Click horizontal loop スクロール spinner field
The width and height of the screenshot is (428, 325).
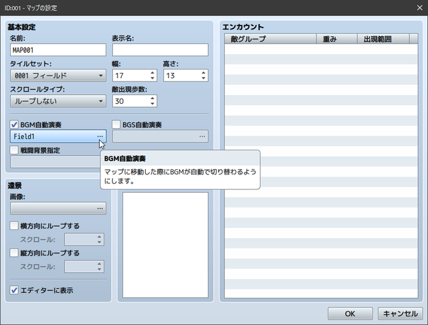click(x=84, y=239)
